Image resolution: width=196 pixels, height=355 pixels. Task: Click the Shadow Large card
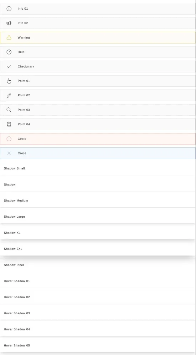coord(98,217)
